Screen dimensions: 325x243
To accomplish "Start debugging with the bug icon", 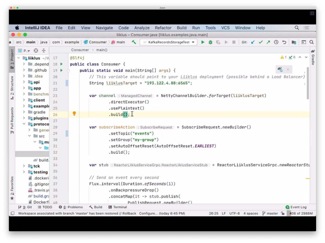I will click(210, 42).
